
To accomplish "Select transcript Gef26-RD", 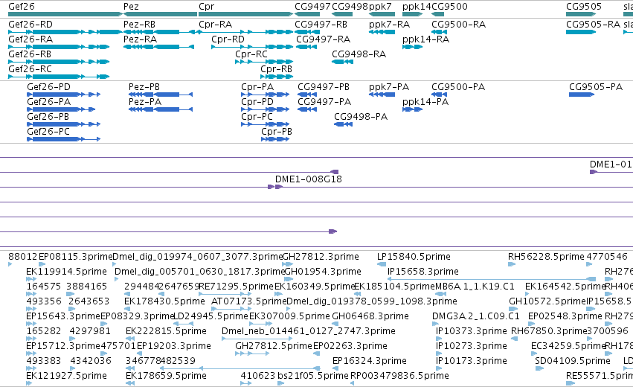I will 65,32.
